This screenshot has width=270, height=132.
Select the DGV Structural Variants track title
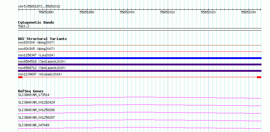(42, 39)
